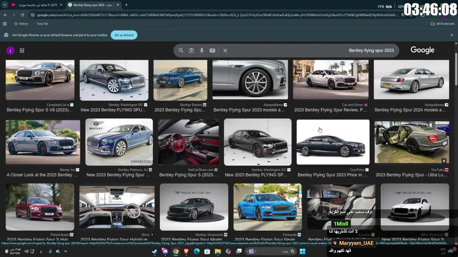Expand the tab search dropdown
The width and height of the screenshot is (458, 257).
pos(5,5)
